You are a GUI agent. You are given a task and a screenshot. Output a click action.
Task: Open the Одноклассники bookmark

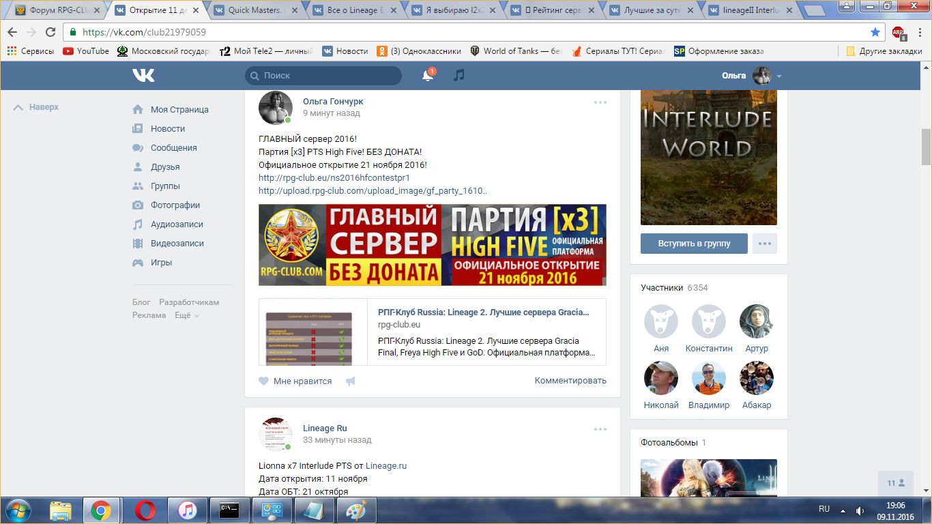tap(419, 51)
